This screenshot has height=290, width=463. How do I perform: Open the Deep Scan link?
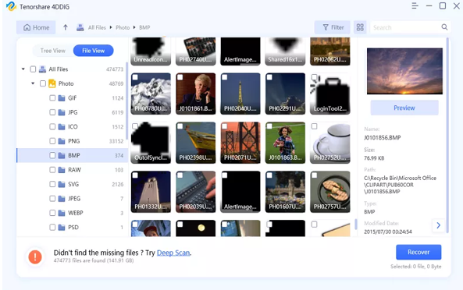point(173,253)
